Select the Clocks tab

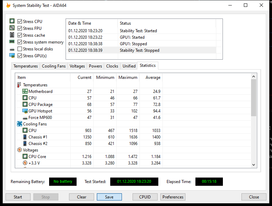click(x=112, y=66)
